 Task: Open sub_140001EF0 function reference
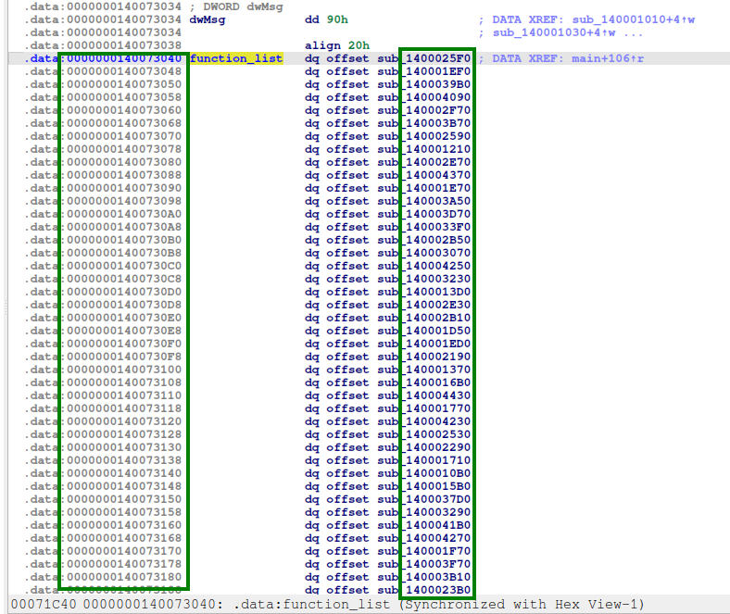pos(424,71)
